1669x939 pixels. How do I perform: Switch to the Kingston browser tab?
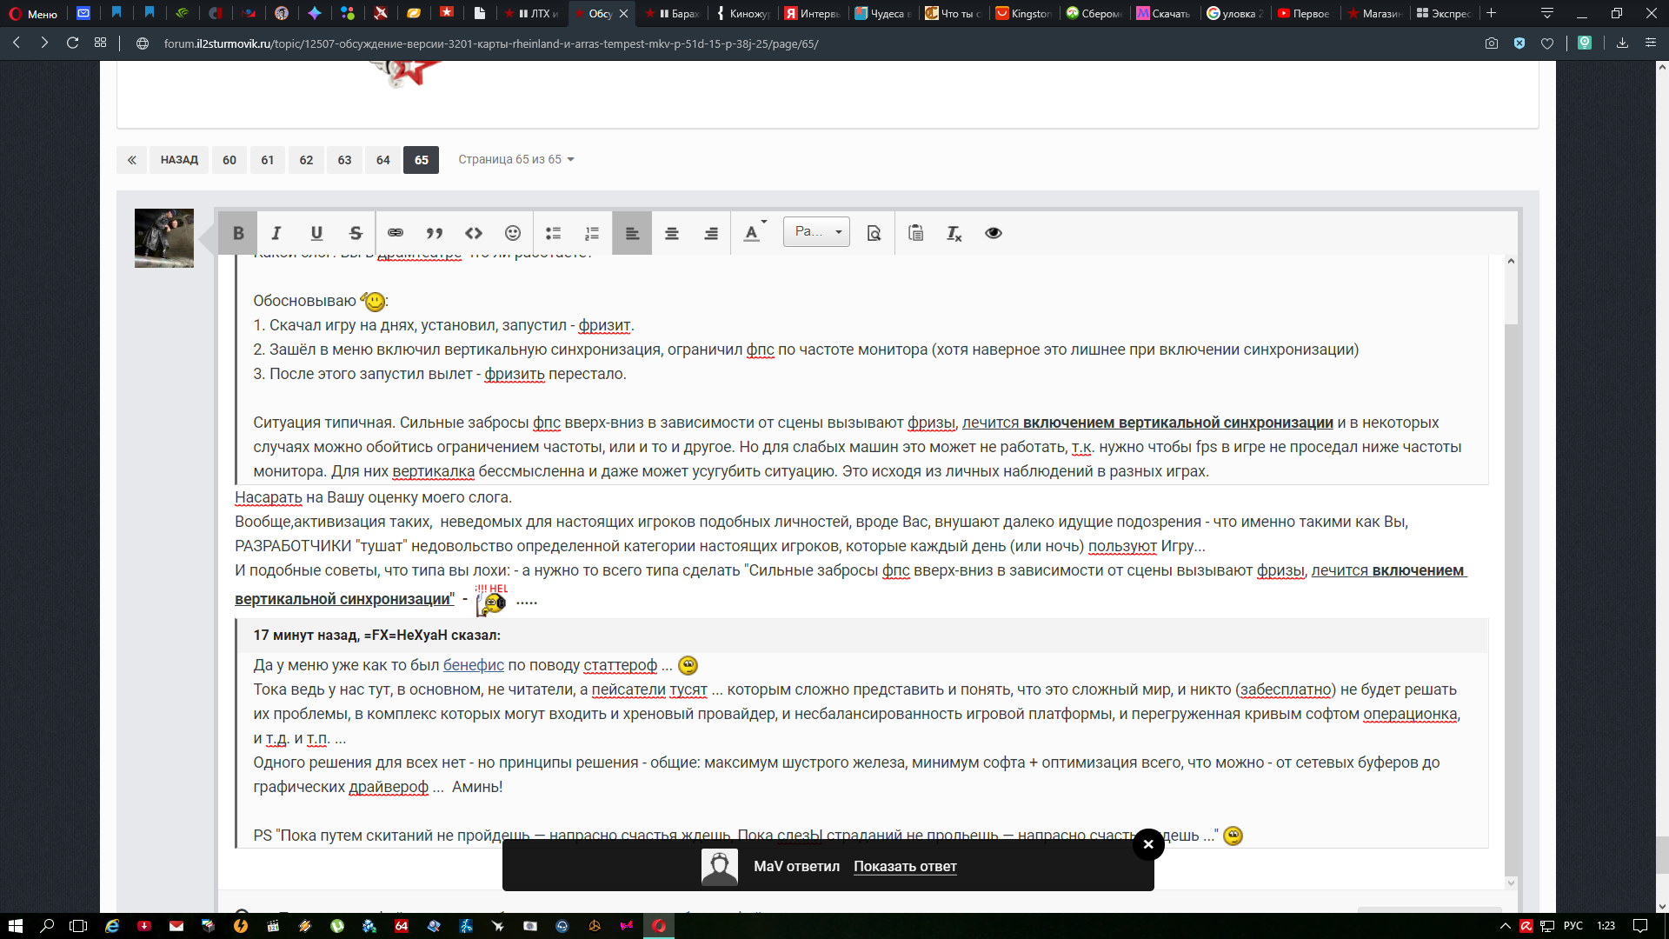(1024, 13)
